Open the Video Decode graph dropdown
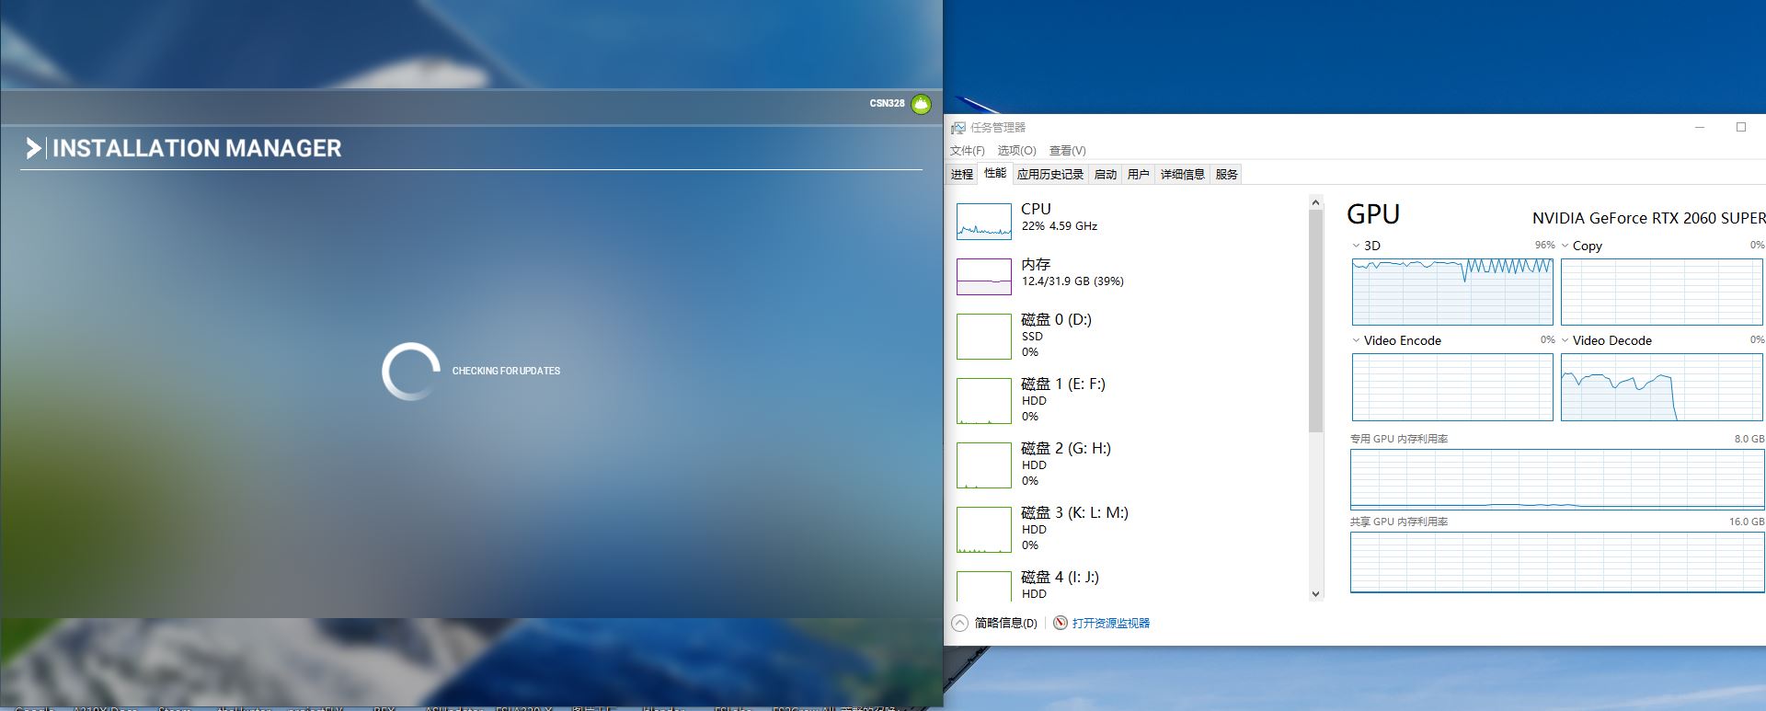The height and width of the screenshot is (711, 1766). click(x=1565, y=340)
